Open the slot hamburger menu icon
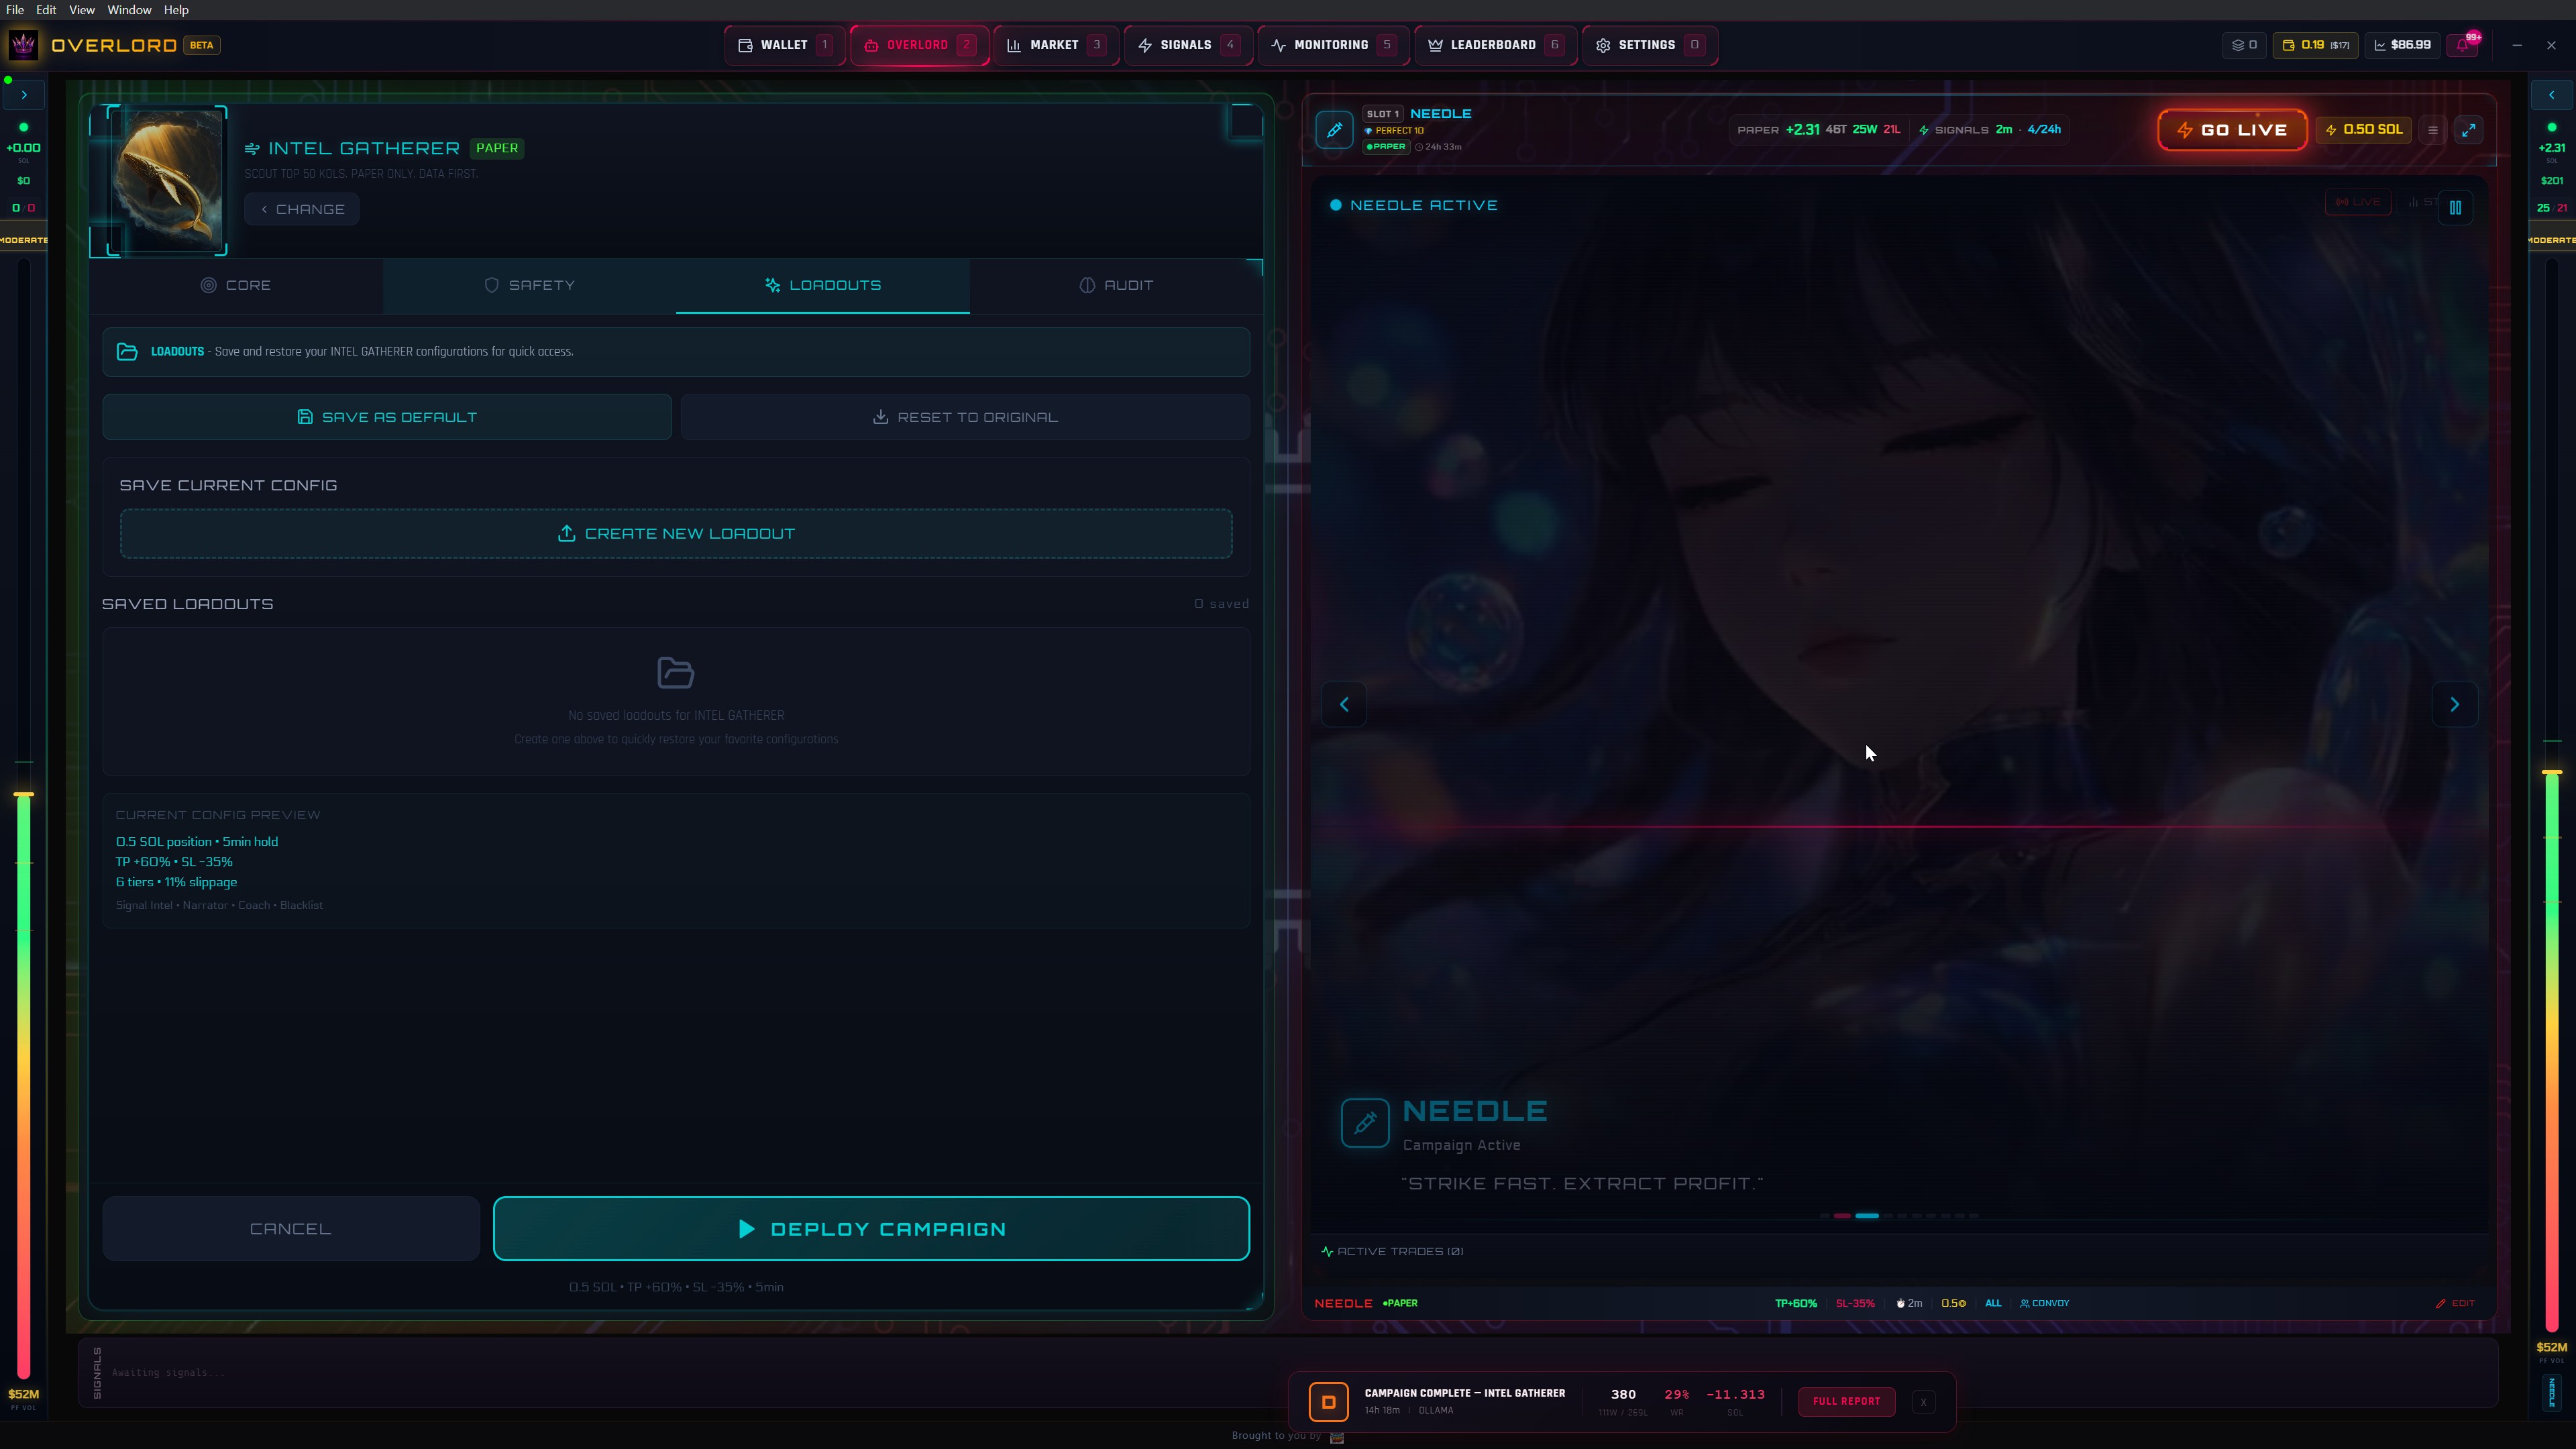The image size is (2576, 1449). pyautogui.click(x=2433, y=130)
